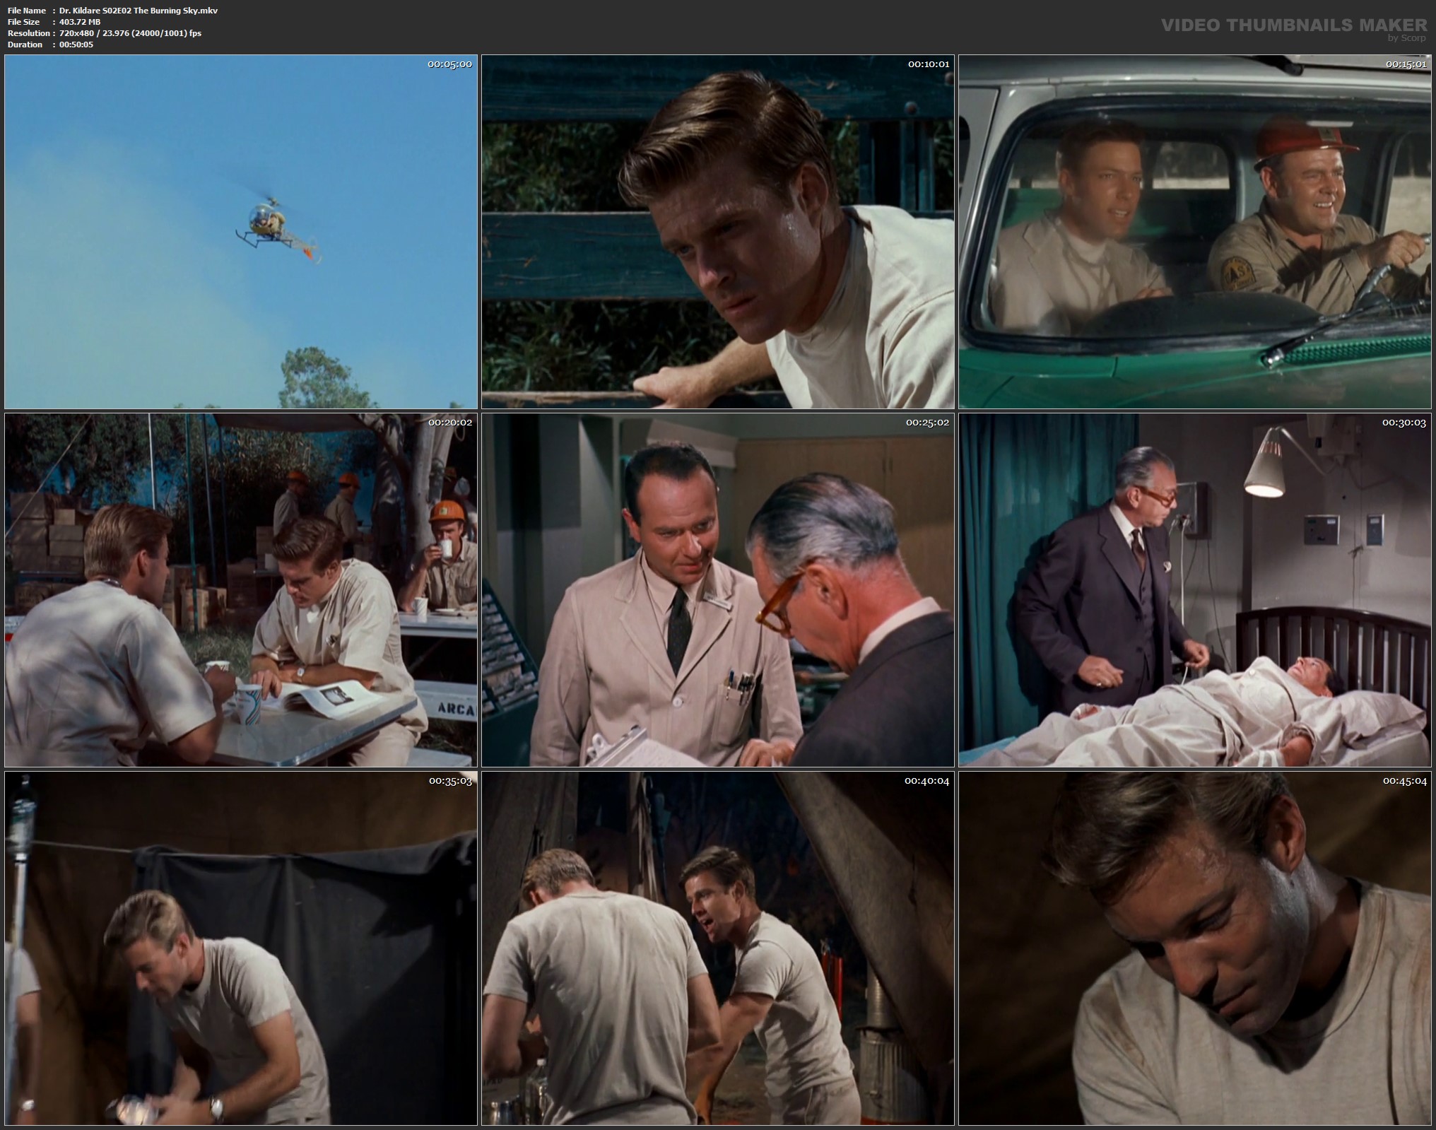The width and height of the screenshot is (1436, 1130).
Task: Click the hospital bed thumbnail at 00:30:03
Action: click(1194, 590)
